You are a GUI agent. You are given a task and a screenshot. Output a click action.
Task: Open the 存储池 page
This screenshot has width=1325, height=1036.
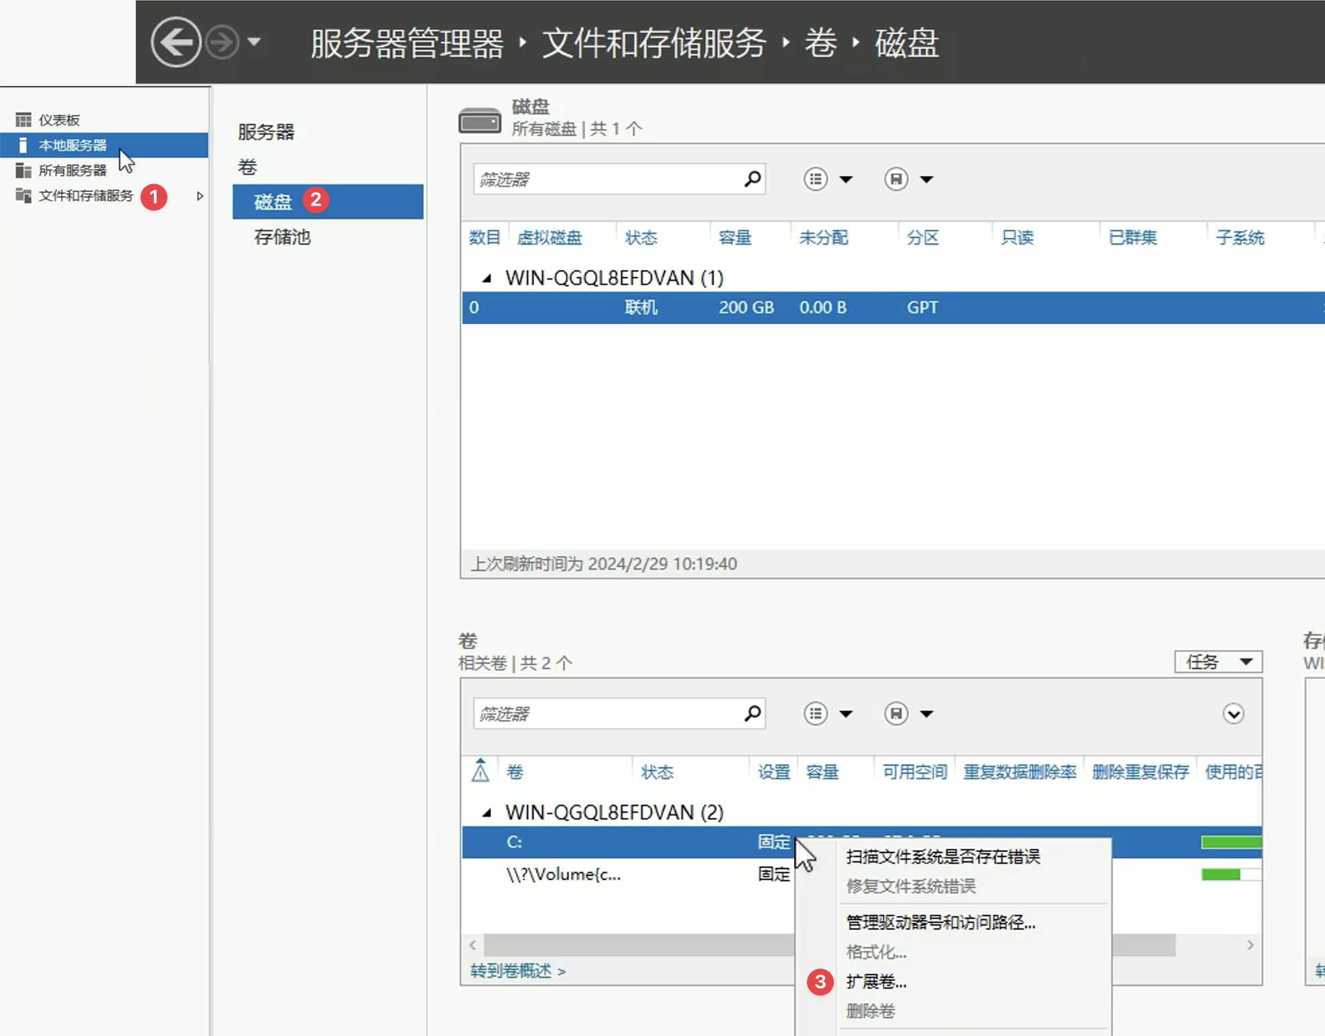tap(282, 236)
